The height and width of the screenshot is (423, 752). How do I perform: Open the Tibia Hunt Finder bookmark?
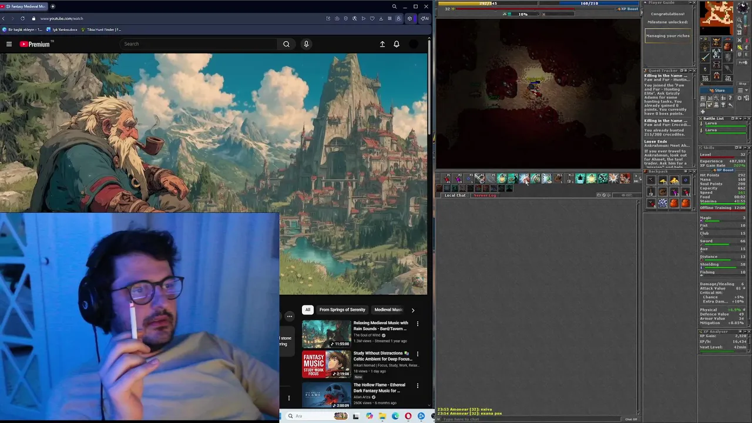pyautogui.click(x=101, y=29)
